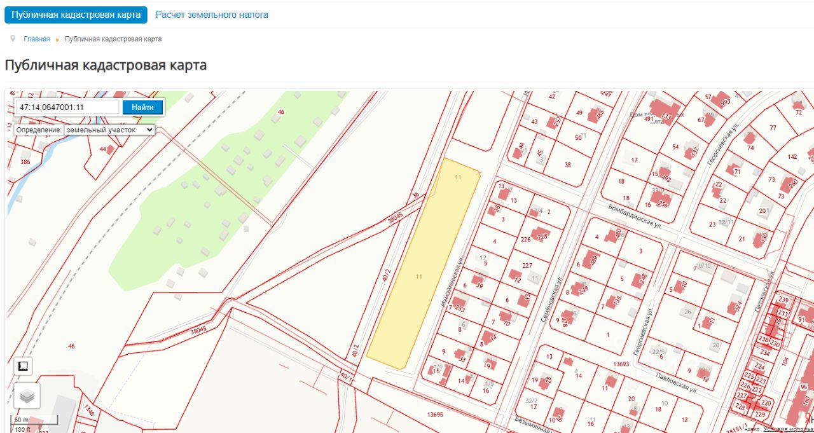Select parcel number 142 on map
Viewport: 814px width, 433px height.
[792, 156]
